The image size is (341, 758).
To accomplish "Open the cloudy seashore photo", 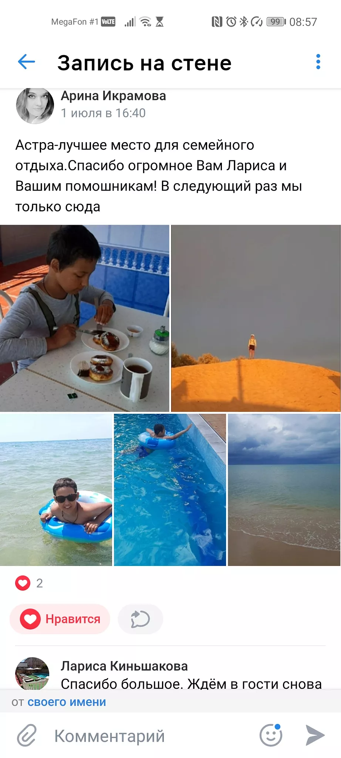I will click(x=284, y=490).
